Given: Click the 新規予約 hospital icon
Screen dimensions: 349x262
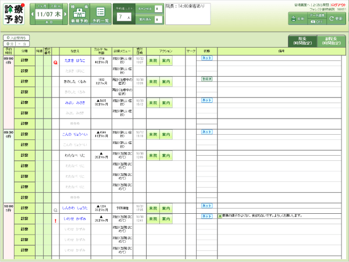Looking at the screenshot, I should coord(77,15).
